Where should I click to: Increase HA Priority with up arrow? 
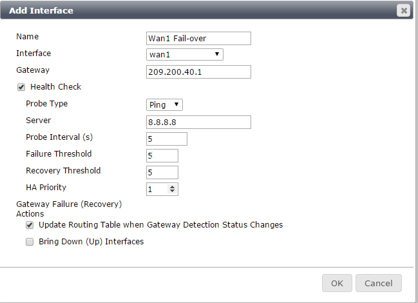[172, 187]
